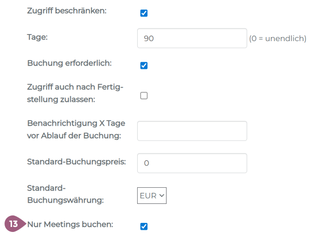Click the value 90 in Tage field

pos(149,38)
